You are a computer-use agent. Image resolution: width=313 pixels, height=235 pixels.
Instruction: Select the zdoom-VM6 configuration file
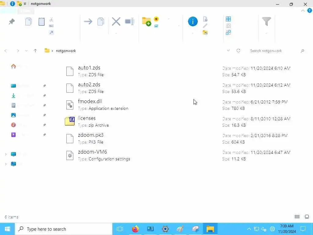(179, 155)
